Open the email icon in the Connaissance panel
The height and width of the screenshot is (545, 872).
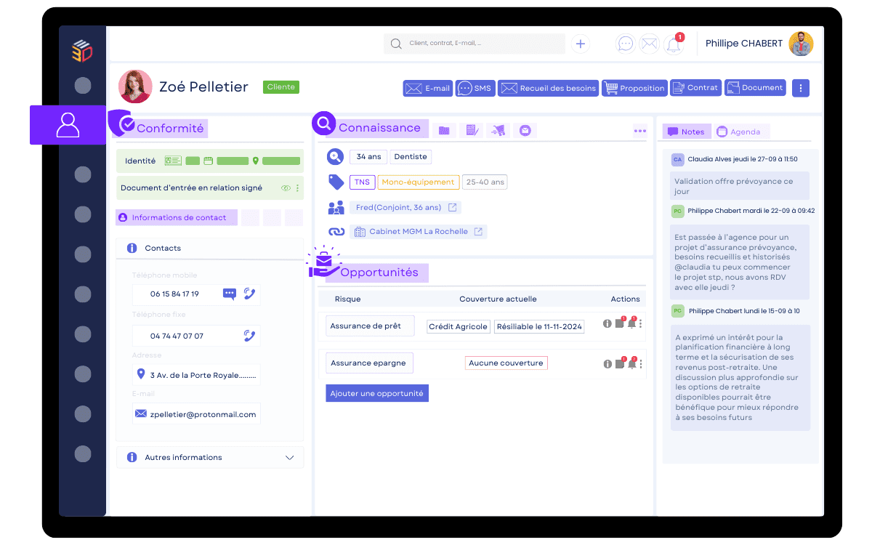525,129
